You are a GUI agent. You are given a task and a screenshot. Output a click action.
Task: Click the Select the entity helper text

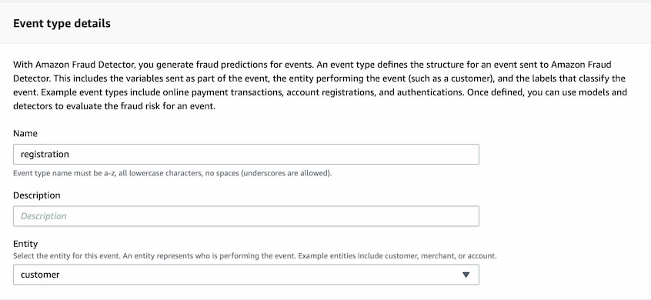tap(255, 256)
